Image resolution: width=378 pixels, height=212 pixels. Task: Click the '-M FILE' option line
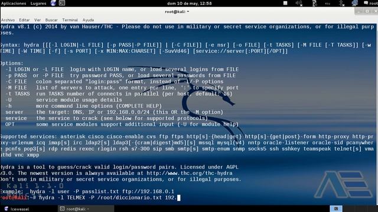(122, 88)
